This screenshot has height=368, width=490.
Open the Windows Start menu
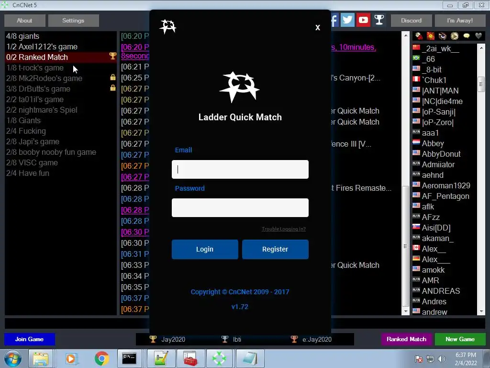click(x=13, y=358)
